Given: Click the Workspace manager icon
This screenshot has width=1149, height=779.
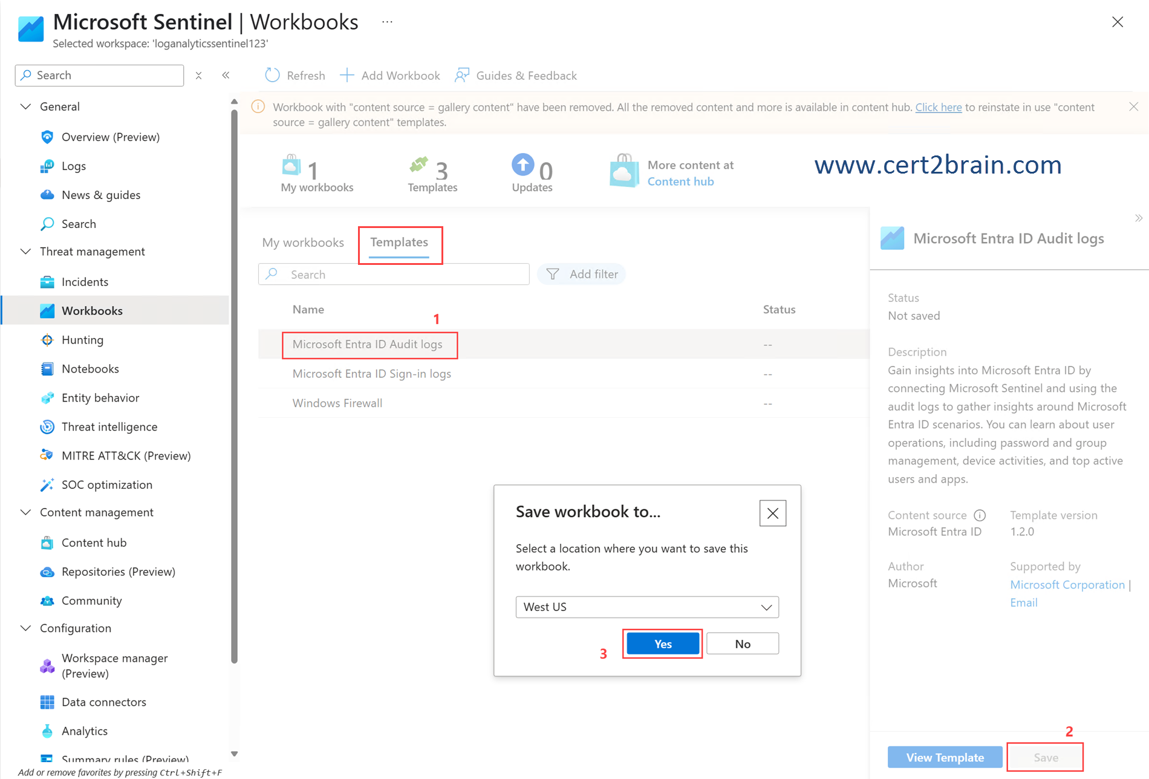Looking at the screenshot, I should pyautogui.click(x=47, y=666).
